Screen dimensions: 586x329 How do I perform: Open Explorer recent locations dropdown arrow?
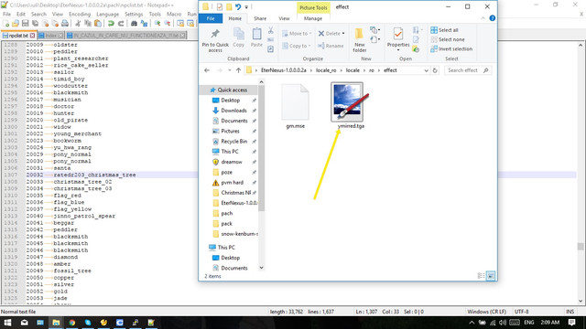pos(229,70)
